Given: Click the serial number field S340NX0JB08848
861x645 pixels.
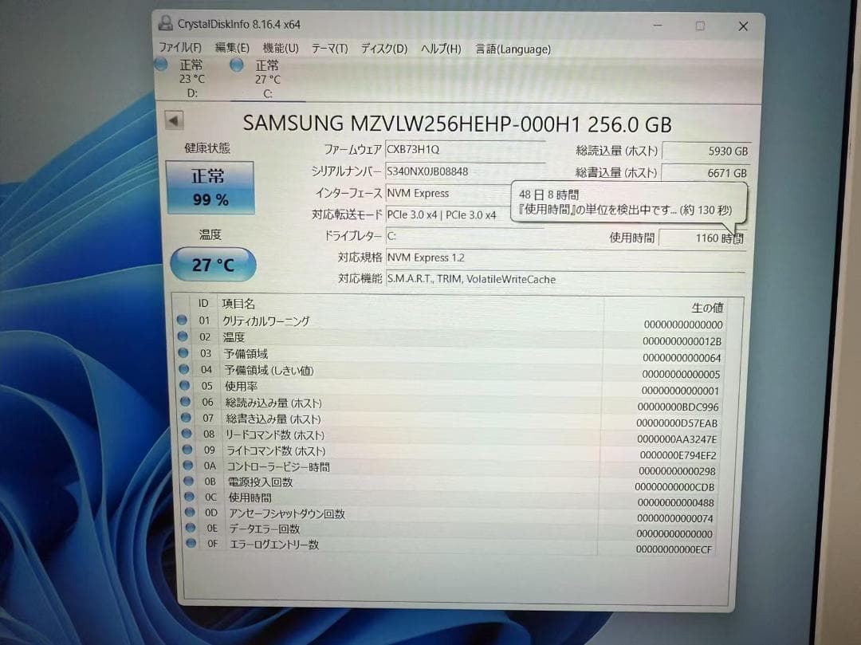Looking at the screenshot, I should (x=446, y=171).
